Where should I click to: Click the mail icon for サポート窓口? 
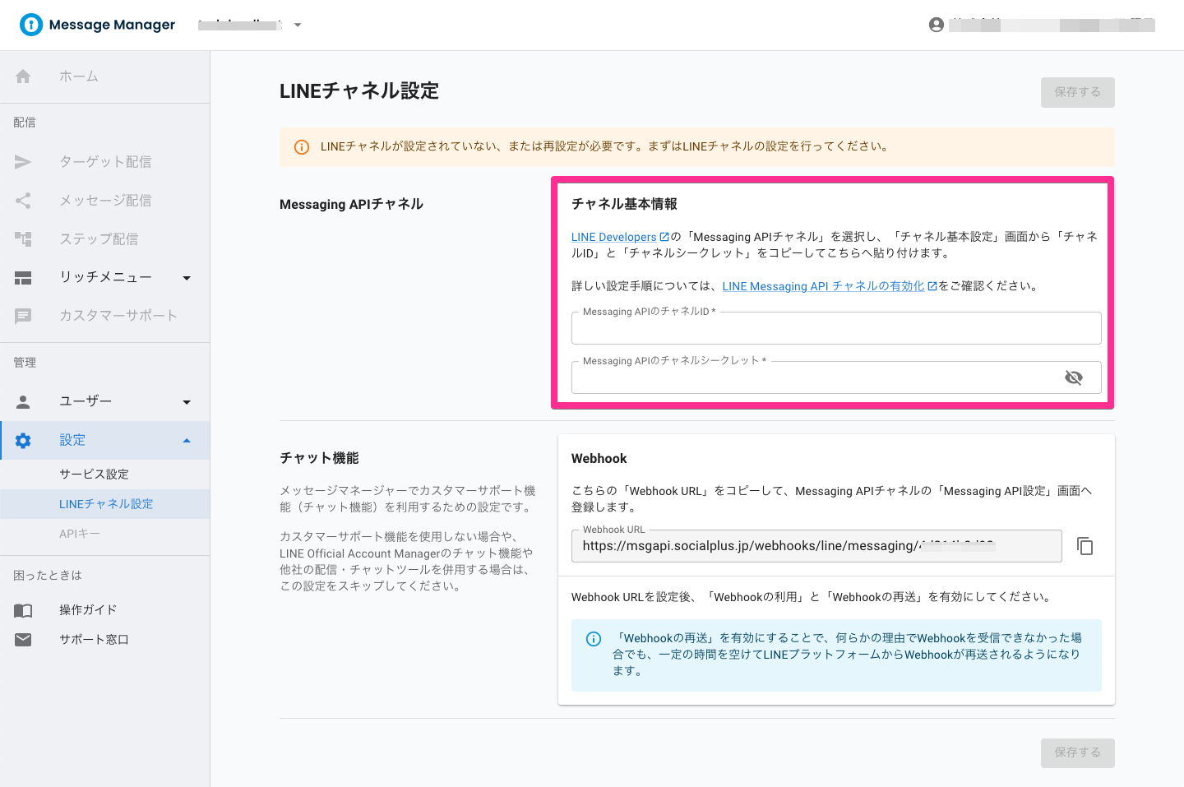(23, 640)
